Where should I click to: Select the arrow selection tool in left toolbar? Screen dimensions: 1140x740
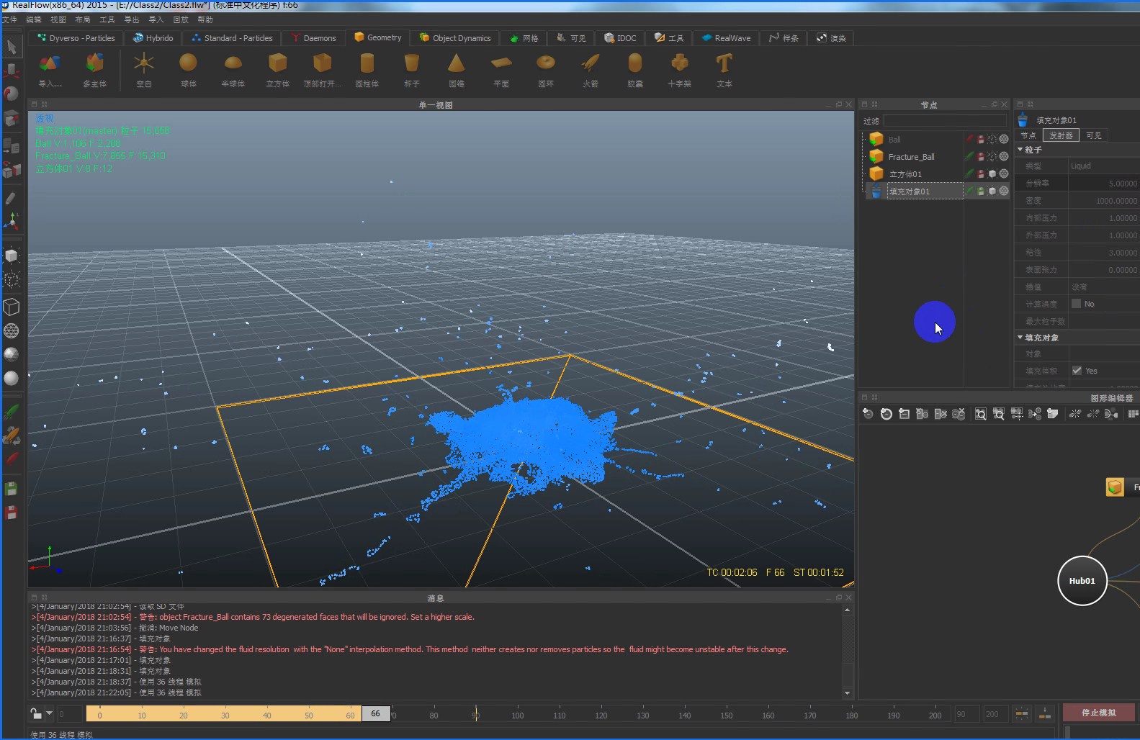tap(12, 48)
